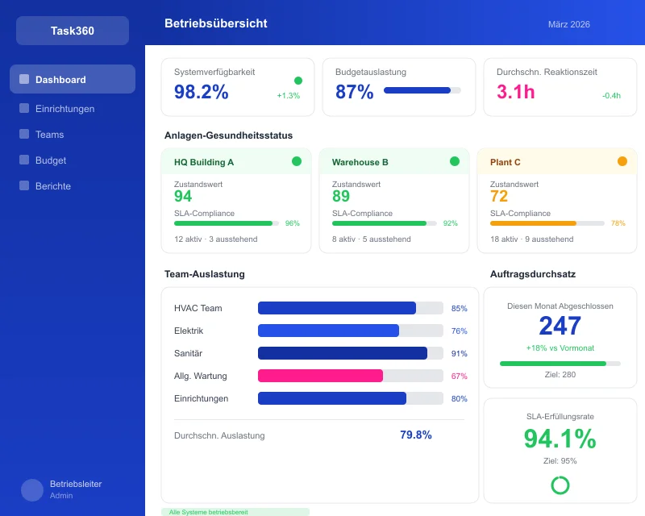Click the Betriebsleiter admin avatar

pyautogui.click(x=31, y=489)
